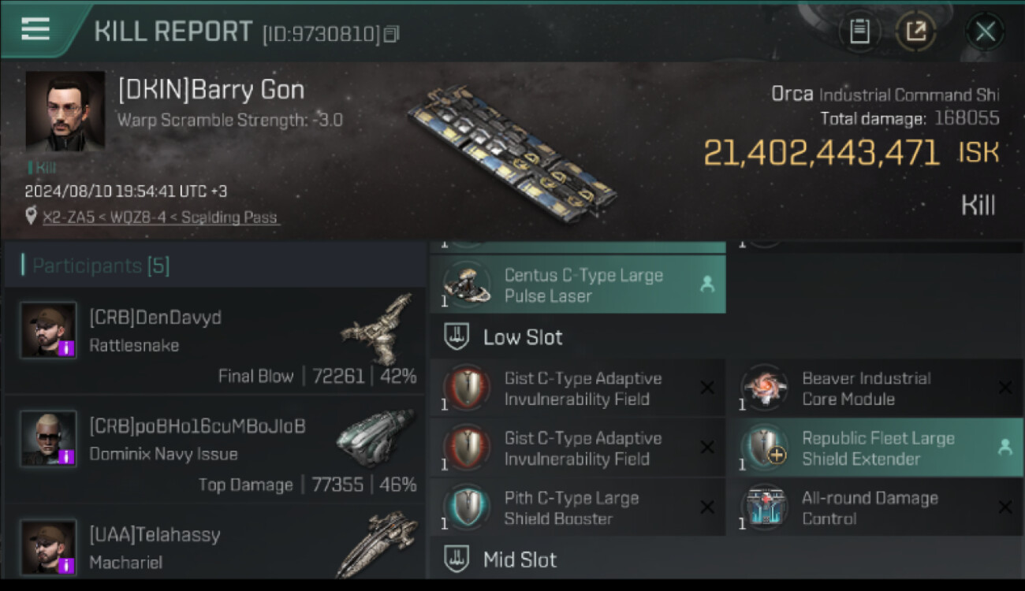
Task: Click DenDavyd's purple info badge
Action: (x=66, y=348)
